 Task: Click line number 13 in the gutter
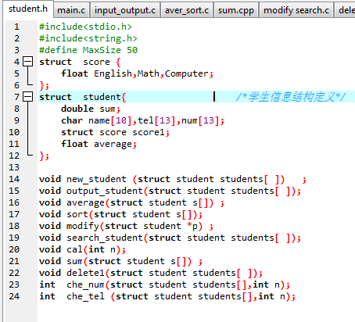[x=14, y=167]
